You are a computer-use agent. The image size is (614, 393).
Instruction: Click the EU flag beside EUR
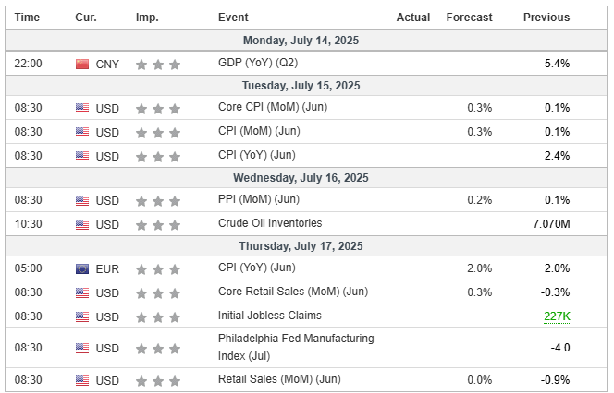click(x=82, y=269)
